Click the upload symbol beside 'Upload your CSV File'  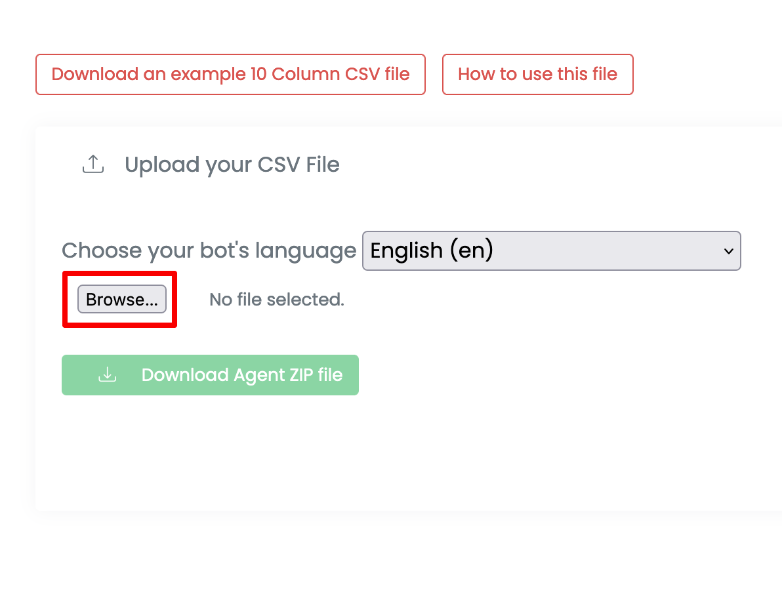93,165
